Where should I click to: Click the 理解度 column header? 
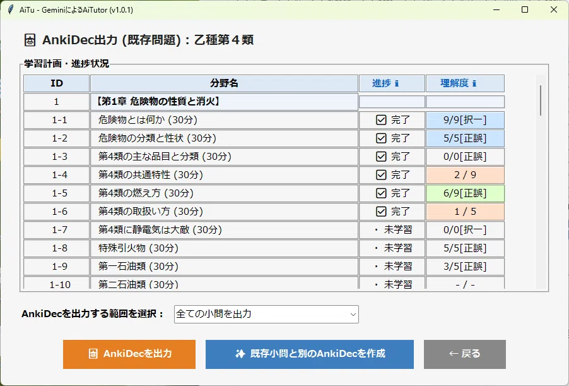465,83
